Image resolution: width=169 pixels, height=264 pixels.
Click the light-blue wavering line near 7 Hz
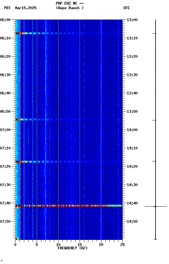(x=46, y=130)
